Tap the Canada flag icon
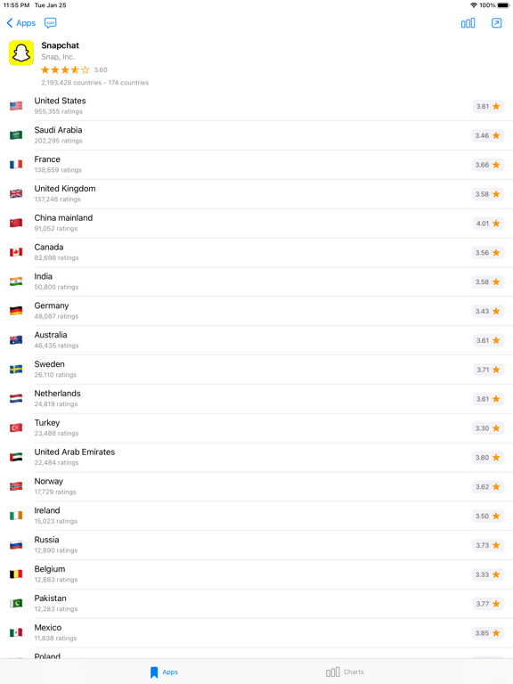Viewport: 513px width, 684px height. (x=16, y=252)
